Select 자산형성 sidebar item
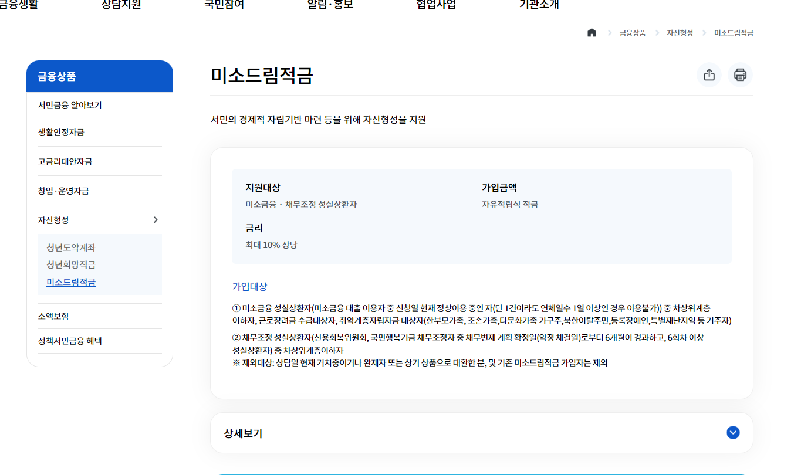Screen dimensions: 811x475 (53, 220)
